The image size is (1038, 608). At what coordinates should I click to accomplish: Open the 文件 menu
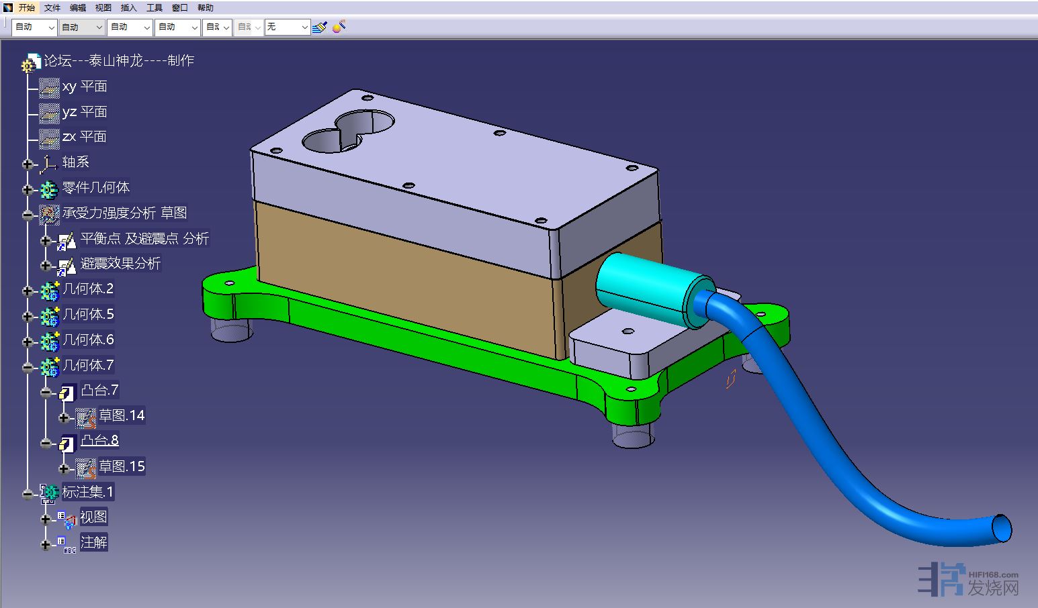52,8
